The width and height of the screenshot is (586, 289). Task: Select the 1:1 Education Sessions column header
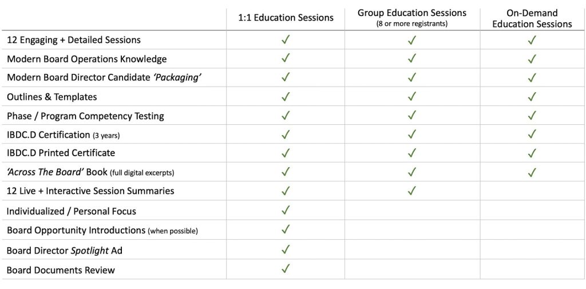click(286, 18)
